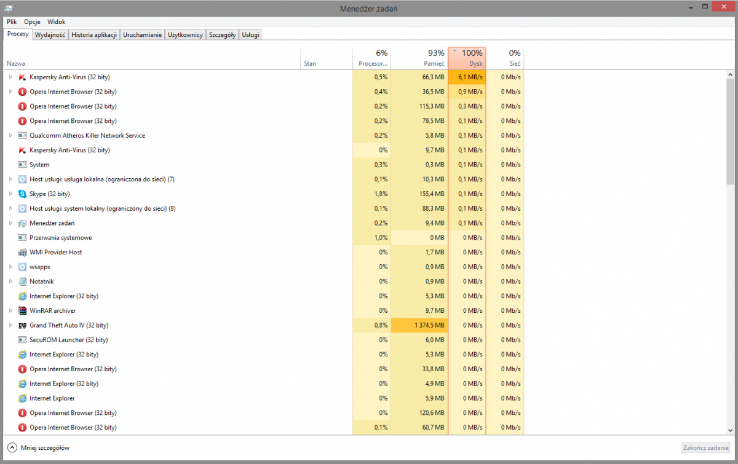Viewport: 738px width, 464px height.
Task: Expand Host usługi: system lokalny (8)
Action: point(10,208)
